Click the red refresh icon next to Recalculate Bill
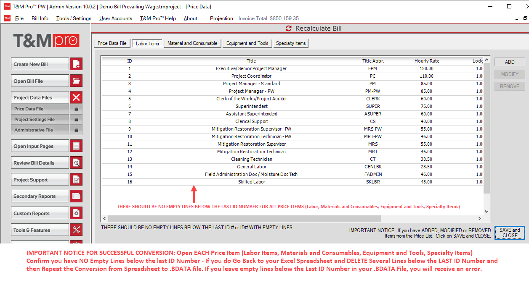The height and width of the screenshot is (288, 529). coord(288,29)
